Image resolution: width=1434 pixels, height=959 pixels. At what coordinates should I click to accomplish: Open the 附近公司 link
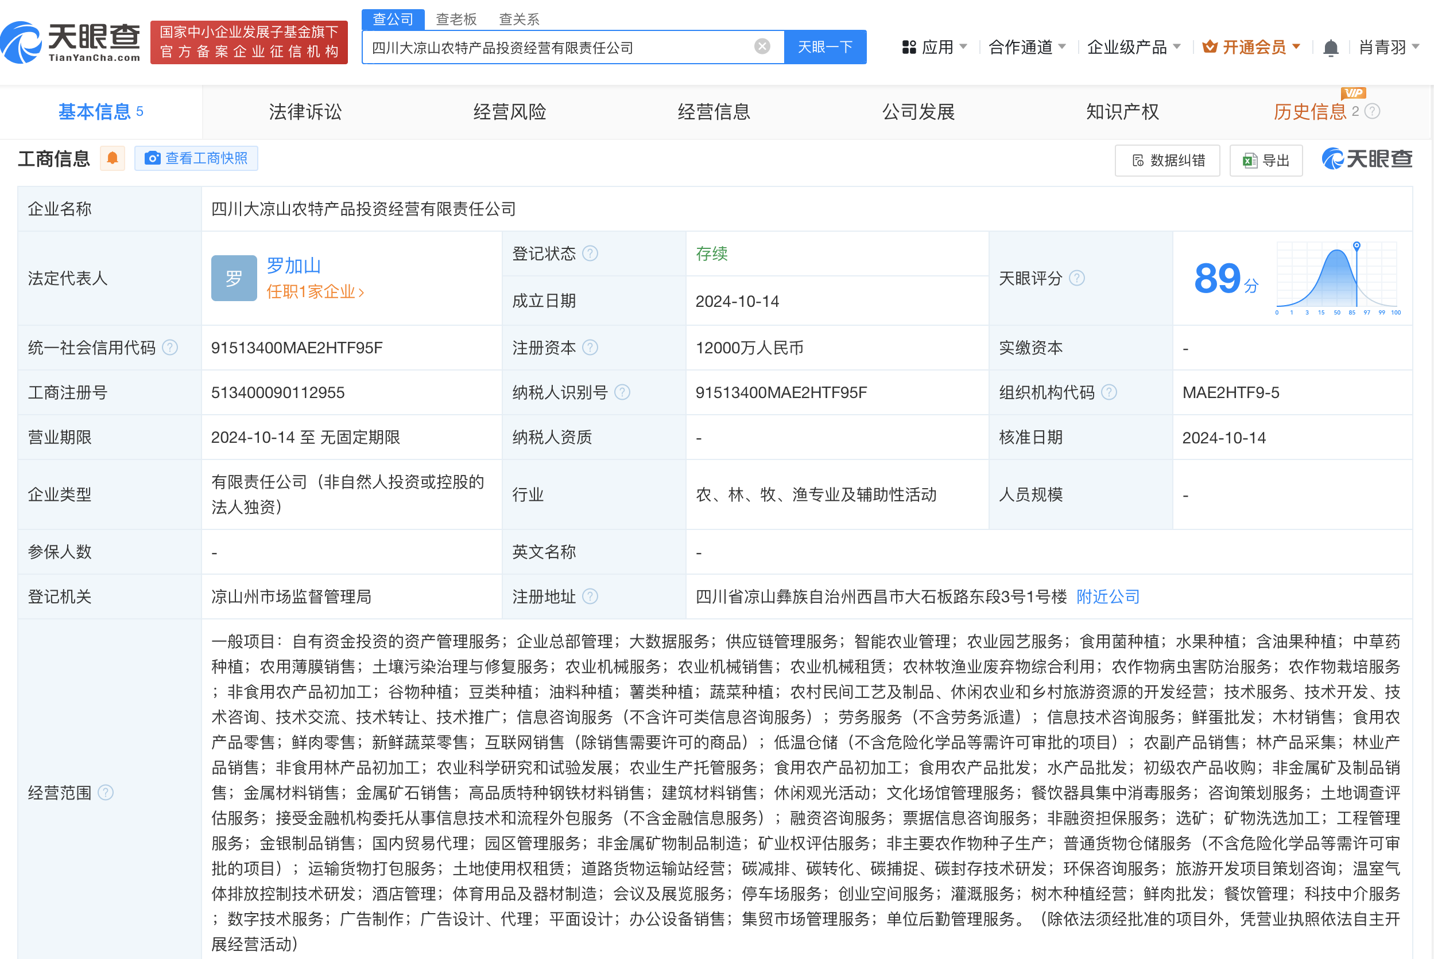pyautogui.click(x=1107, y=597)
